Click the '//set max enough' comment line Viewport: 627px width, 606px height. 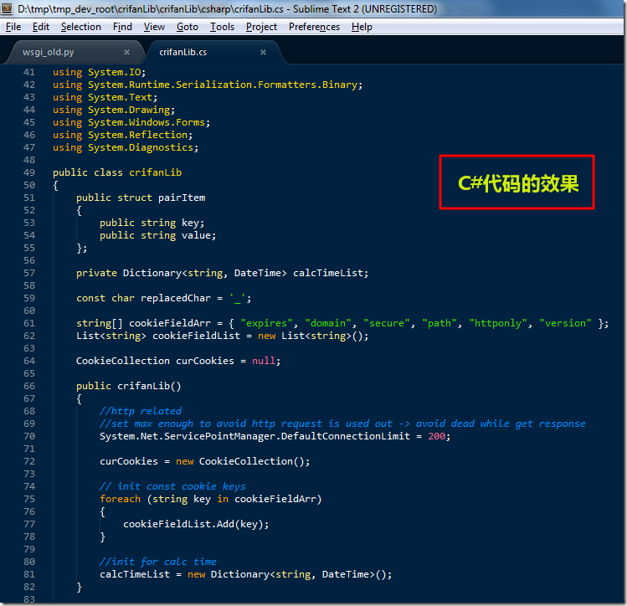342,424
